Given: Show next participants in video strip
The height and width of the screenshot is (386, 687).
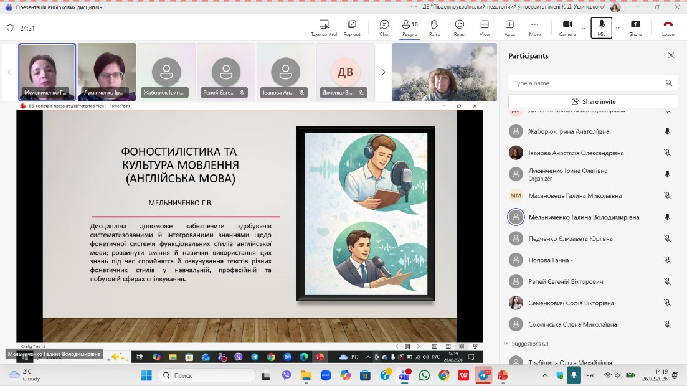Looking at the screenshot, I should coord(383,72).
